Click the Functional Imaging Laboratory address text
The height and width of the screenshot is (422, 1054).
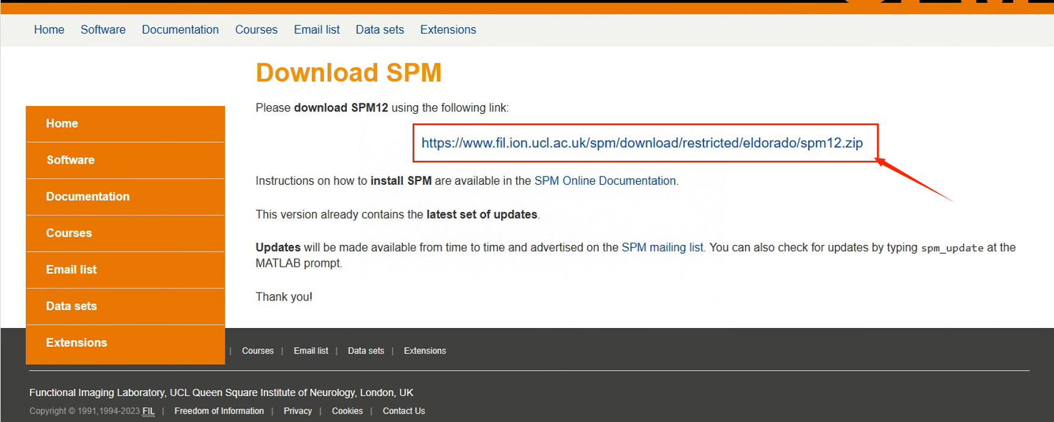221,393
